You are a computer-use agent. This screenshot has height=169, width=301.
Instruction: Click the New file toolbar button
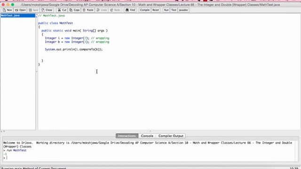coord(8,10)
